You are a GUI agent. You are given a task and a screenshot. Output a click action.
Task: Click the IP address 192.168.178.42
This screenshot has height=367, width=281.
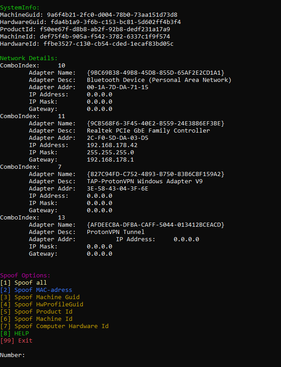pos(112,145)
